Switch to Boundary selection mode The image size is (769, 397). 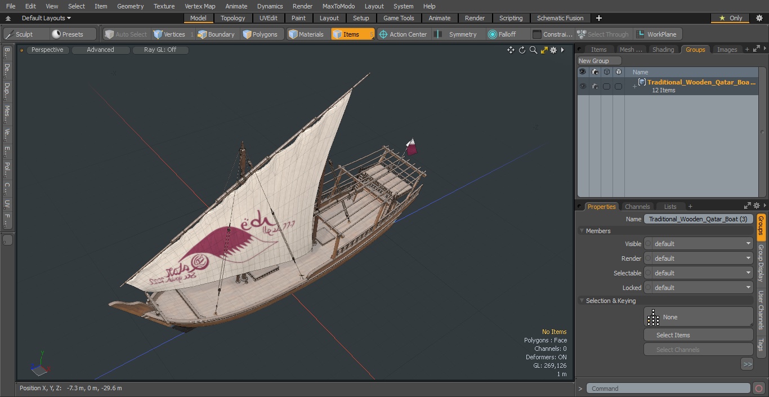pos(216,34)
